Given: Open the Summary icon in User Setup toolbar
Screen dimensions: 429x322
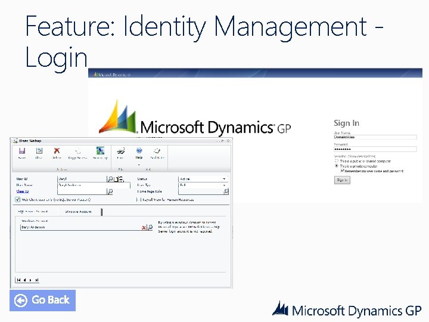Looking at the screenshot, I should tap(100, 151).
